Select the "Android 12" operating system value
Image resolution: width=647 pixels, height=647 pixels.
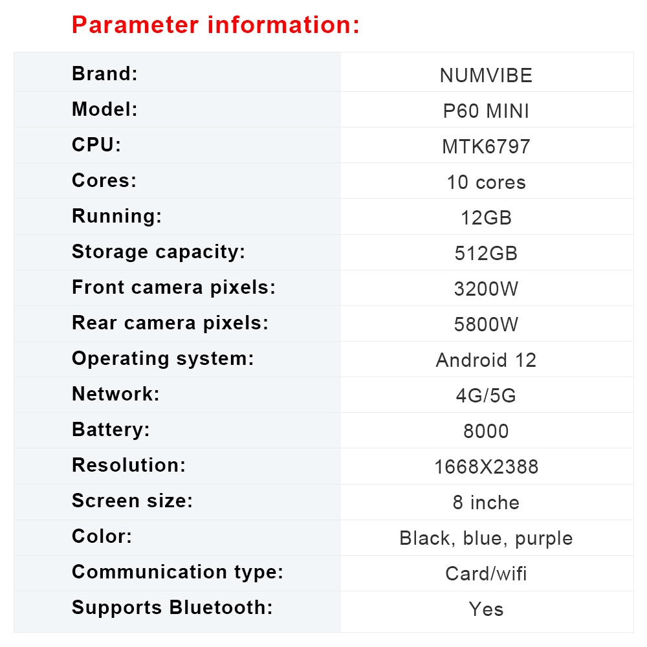(486, 360)
